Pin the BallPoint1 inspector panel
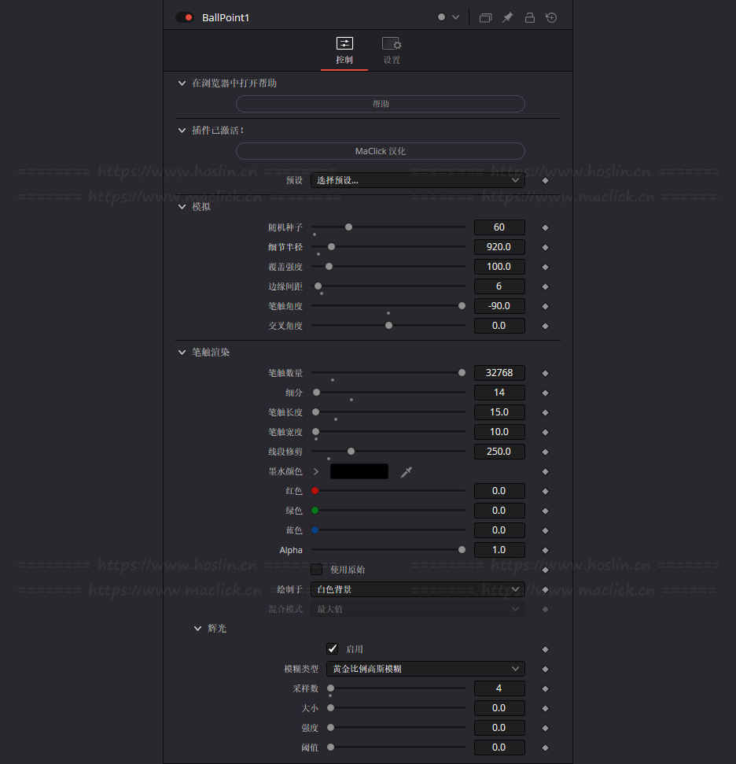The image size is (736, 764). 508,17
